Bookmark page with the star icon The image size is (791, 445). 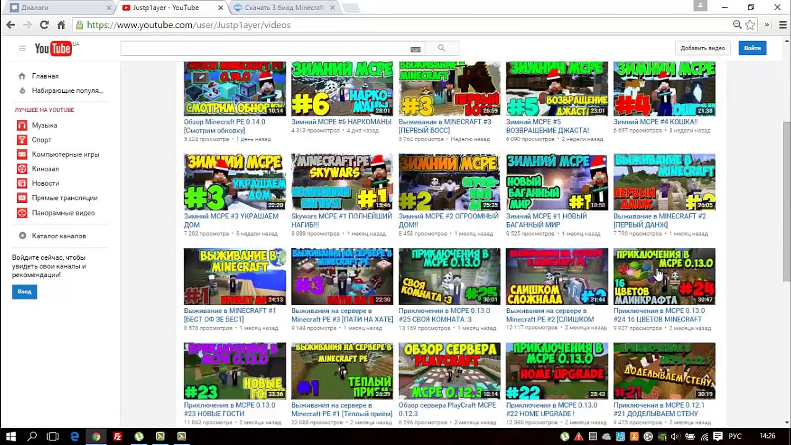750,25
